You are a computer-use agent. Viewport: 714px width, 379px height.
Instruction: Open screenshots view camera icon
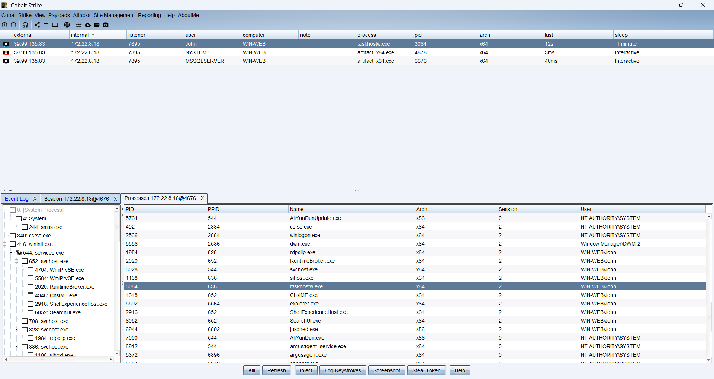pyautogui.click(x=106, y=25)
